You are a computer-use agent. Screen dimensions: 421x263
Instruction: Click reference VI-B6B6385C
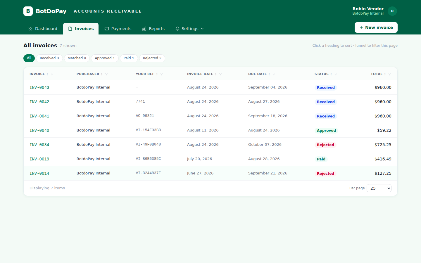(x=148, y=159)
